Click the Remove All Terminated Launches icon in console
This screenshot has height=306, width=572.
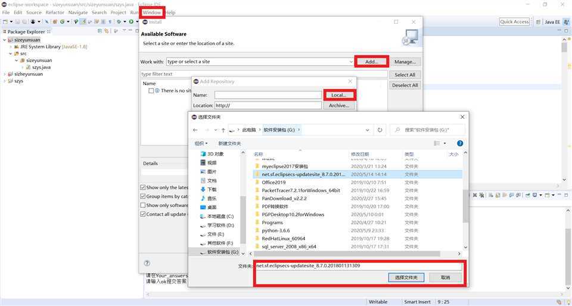[x=481, y=195]
